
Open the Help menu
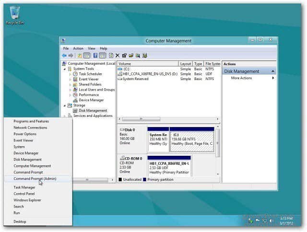coord(104,48)
